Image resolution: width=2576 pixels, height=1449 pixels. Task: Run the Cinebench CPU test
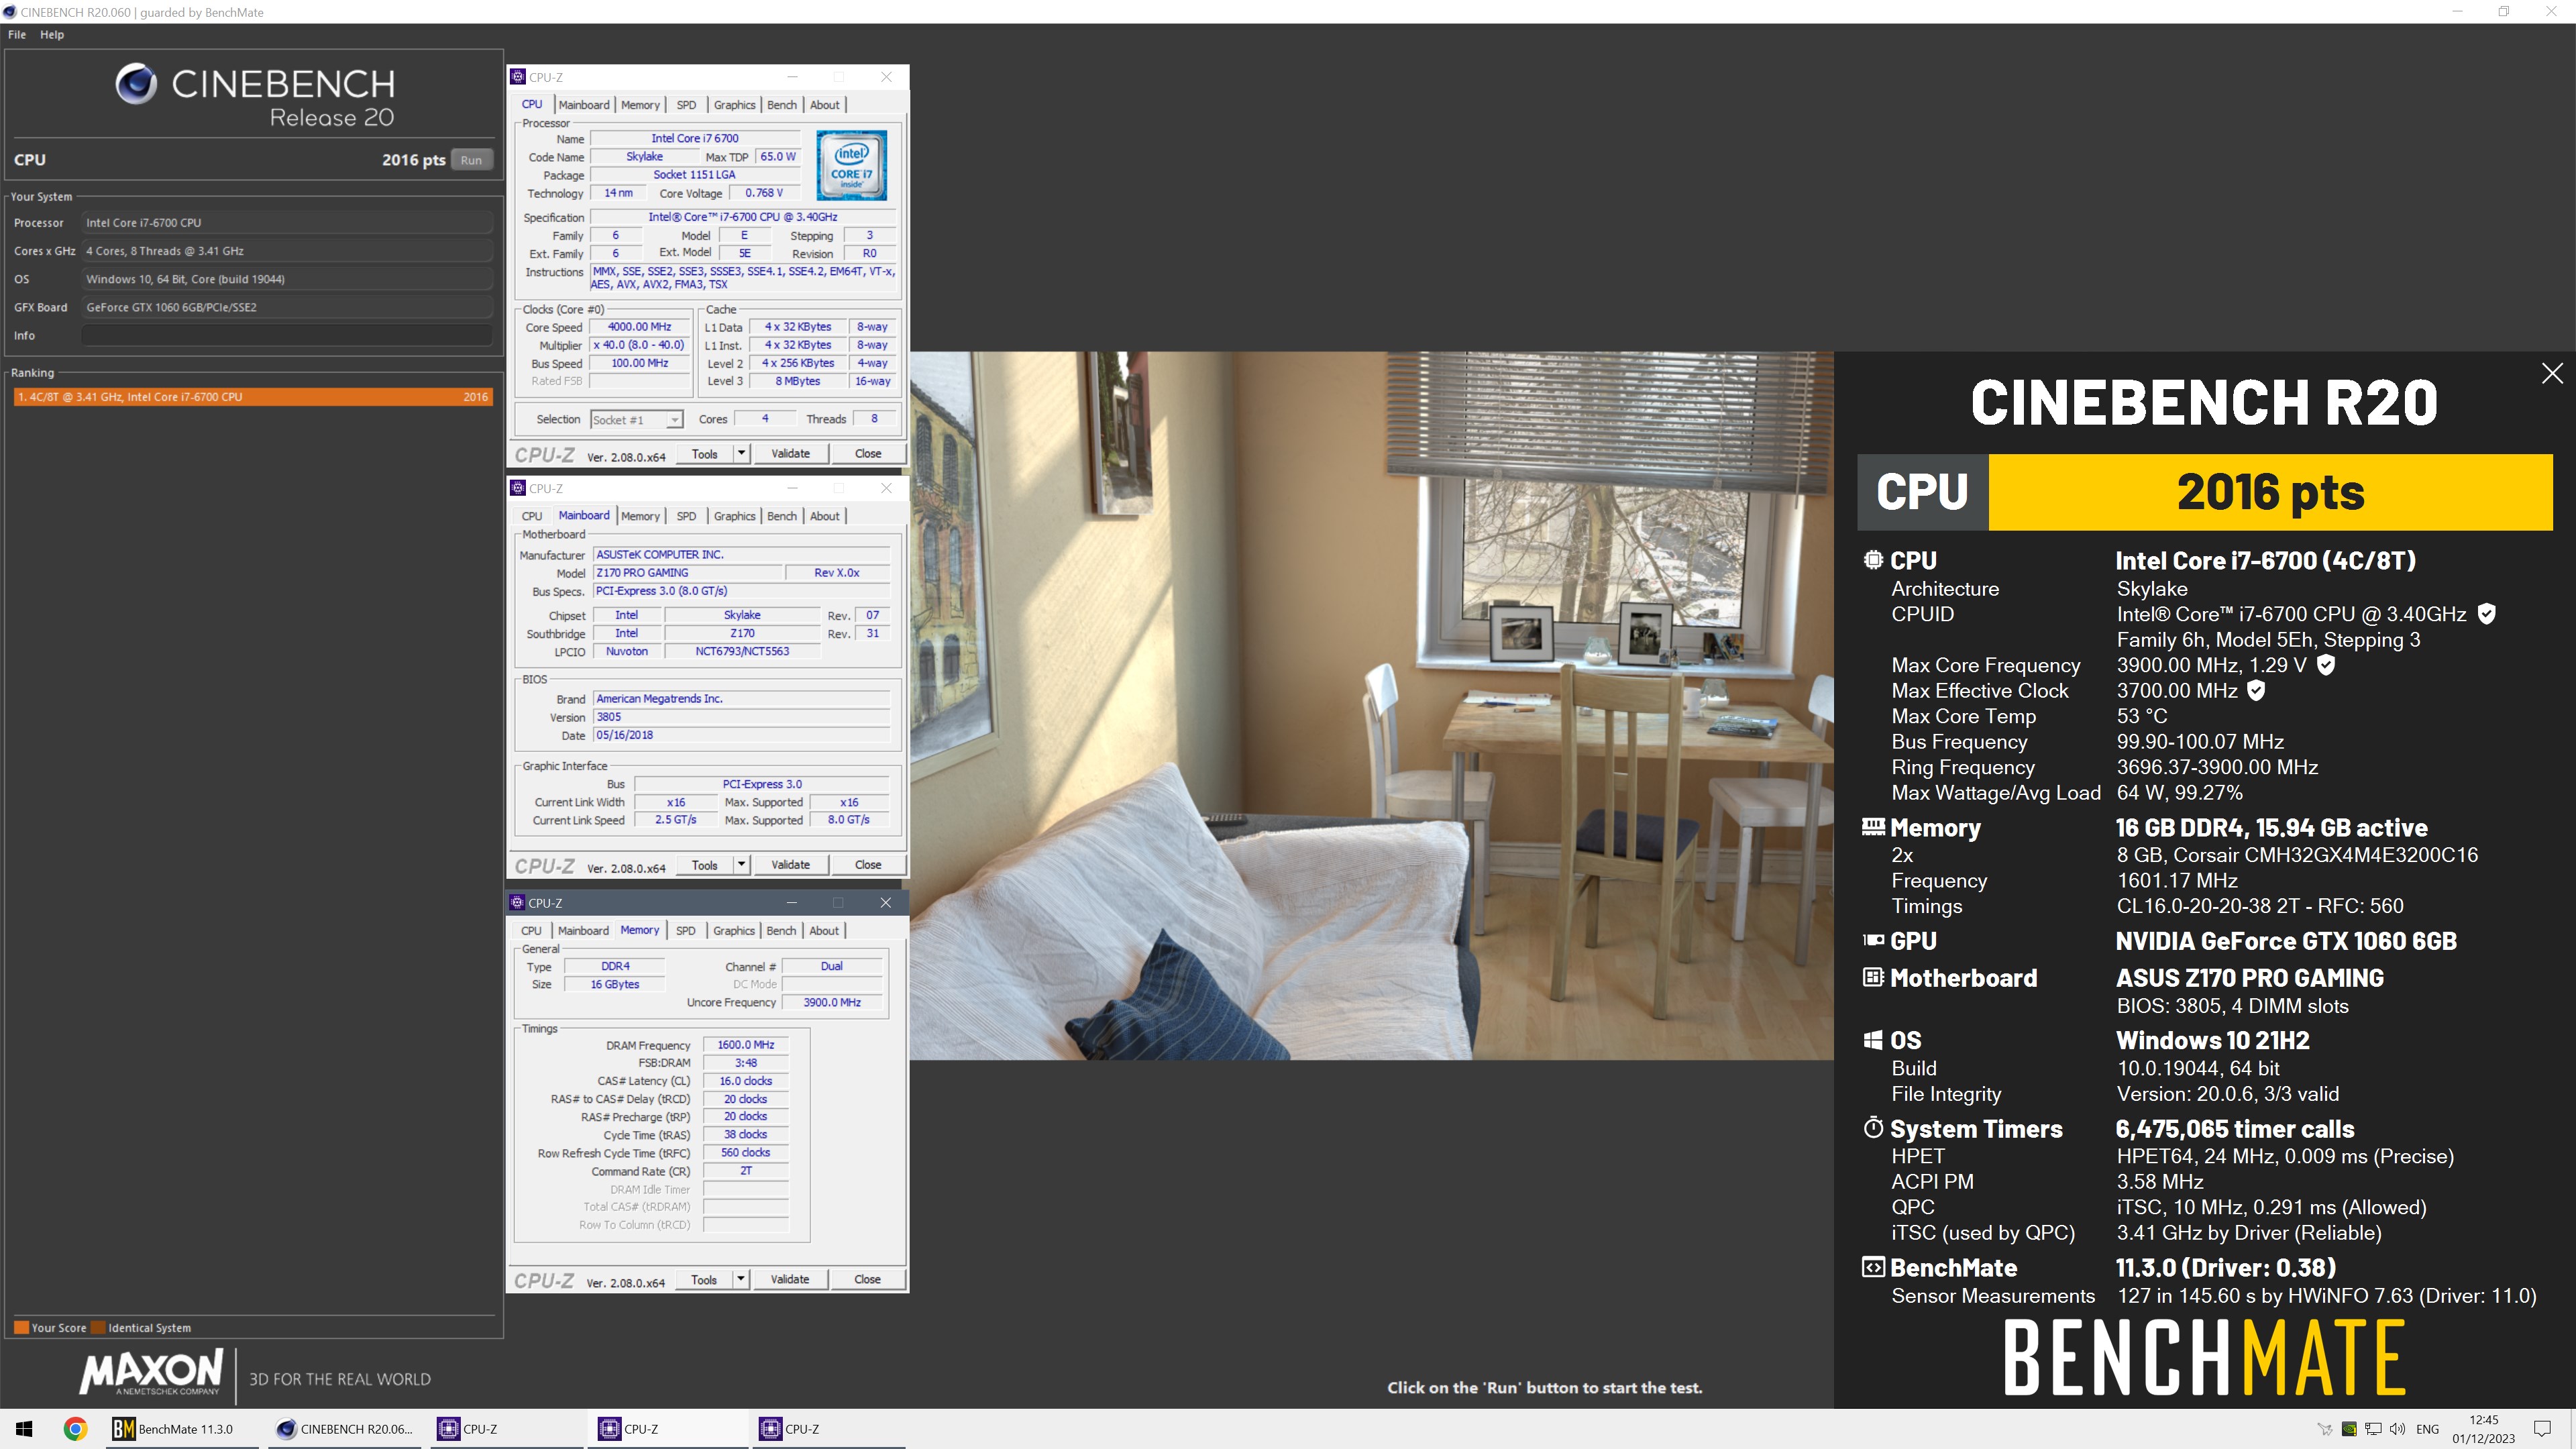click(471, 160)
